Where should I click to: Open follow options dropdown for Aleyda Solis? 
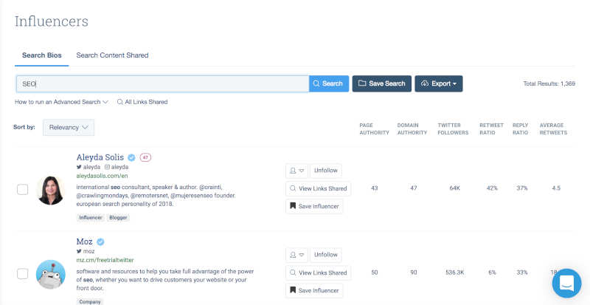[297, 171]
